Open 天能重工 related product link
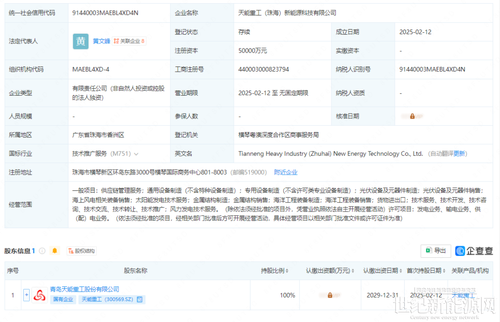This screenshot has height=322, width=500. (x=463, y=296)
